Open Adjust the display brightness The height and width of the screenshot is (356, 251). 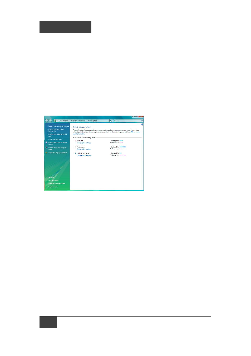click(x=58, y=153)
